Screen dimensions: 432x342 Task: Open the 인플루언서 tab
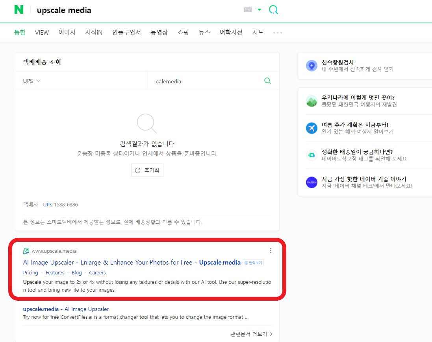126,33
